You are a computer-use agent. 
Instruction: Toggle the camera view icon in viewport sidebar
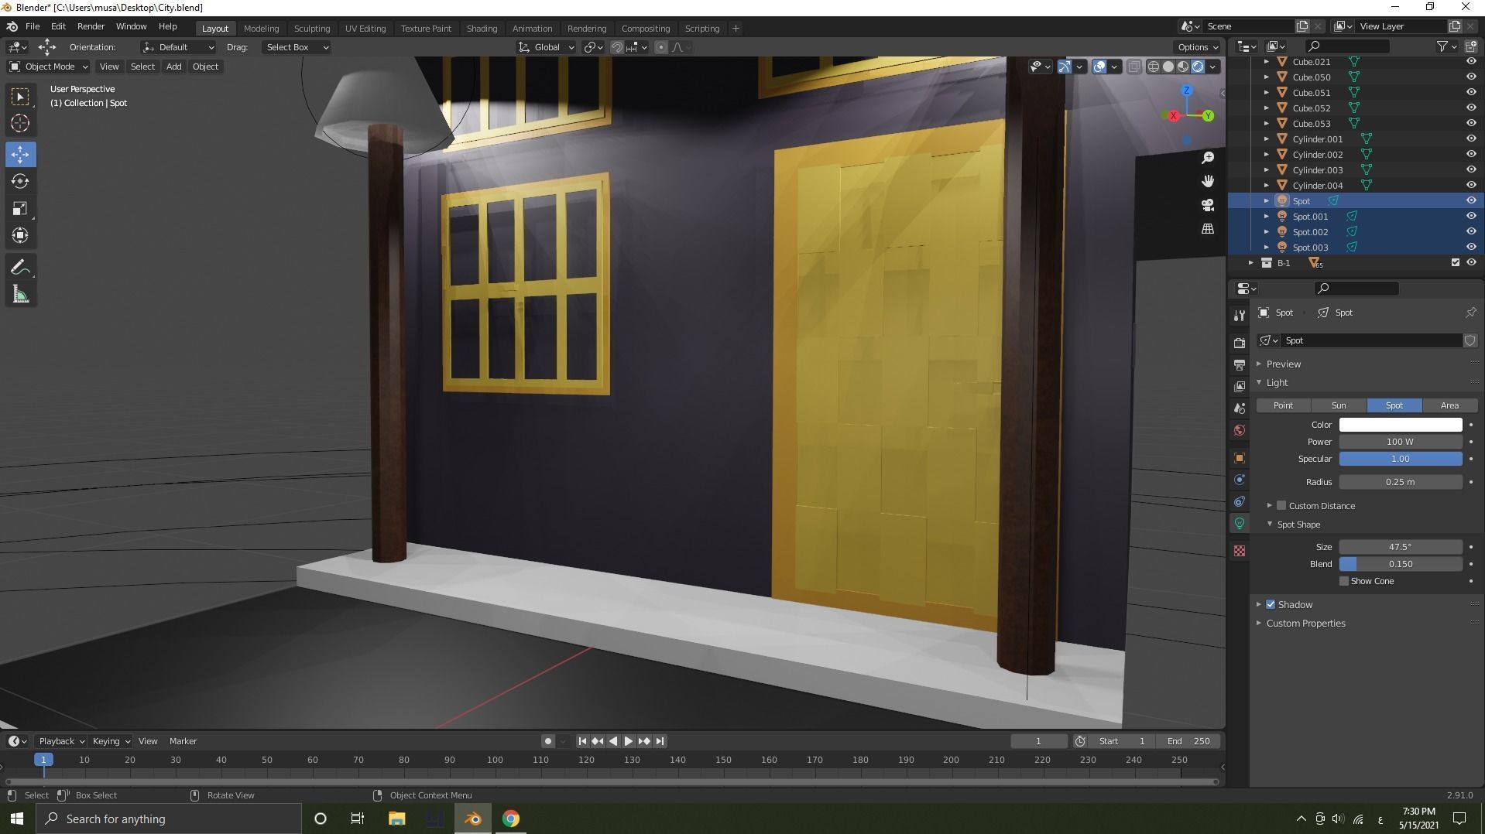point(1208,205)
